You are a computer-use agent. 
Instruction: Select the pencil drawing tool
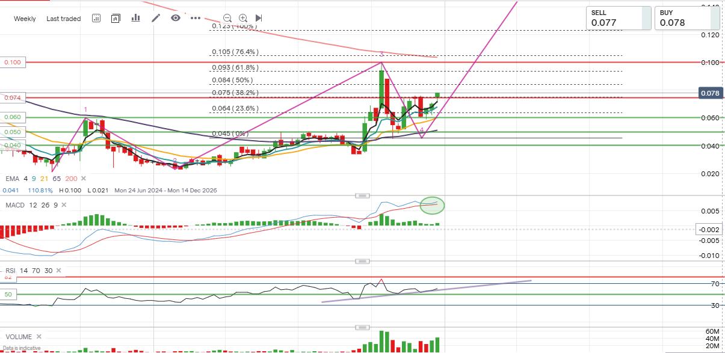tap(156, 18)
